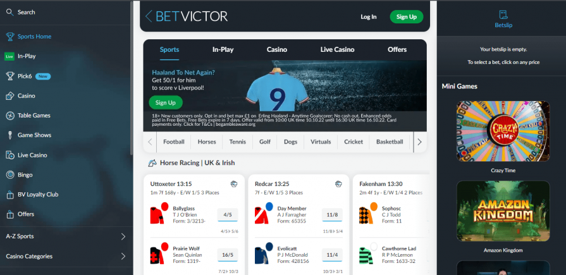Show next sports with right chevron

point(419,142)
